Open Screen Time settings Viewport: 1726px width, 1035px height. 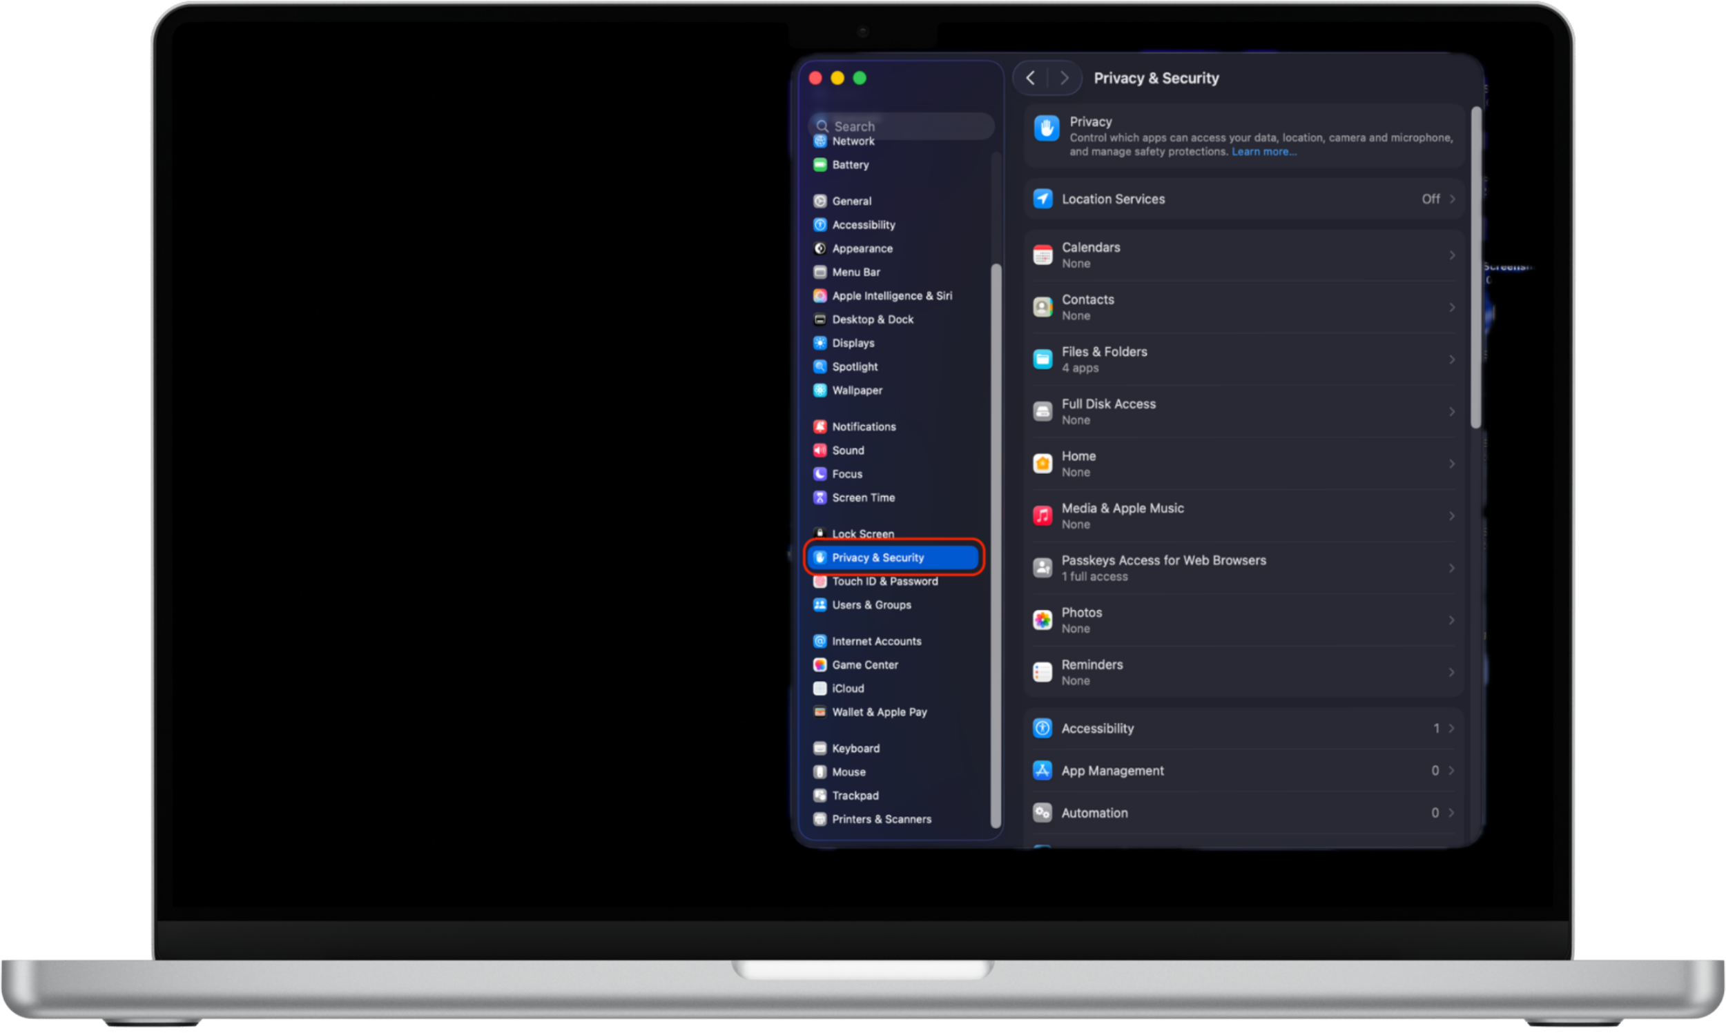coord(863,497)
